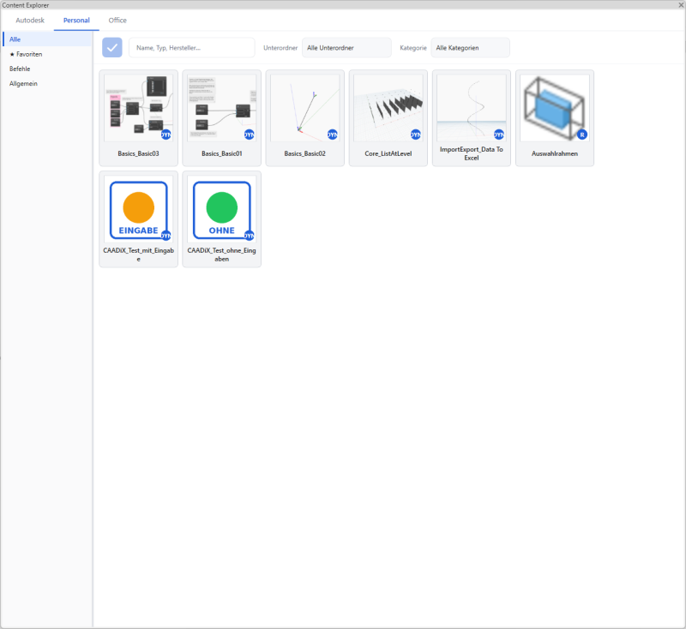Click the DYN badge on Basics_Basic02
The height and width of the screenshot is (629, 686).
coord(333,135)
